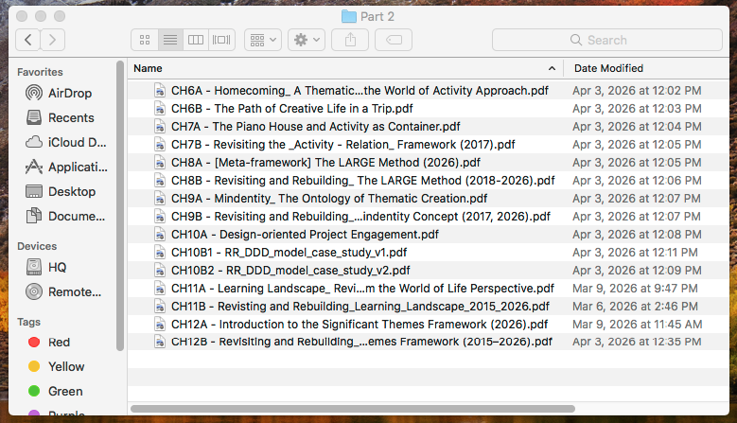Open the Action gear dropdown menu

(307, 40)
